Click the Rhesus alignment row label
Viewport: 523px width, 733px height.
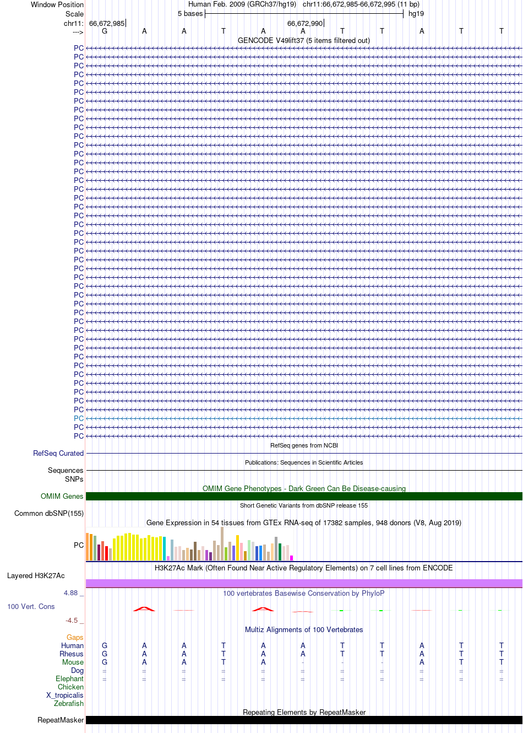(x=72, y=654)
